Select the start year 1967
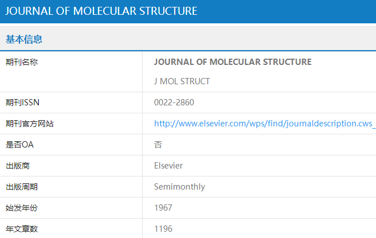 coord(163,208)
